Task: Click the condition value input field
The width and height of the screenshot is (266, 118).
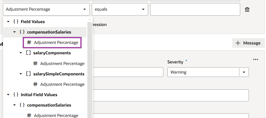Action: 195,9
